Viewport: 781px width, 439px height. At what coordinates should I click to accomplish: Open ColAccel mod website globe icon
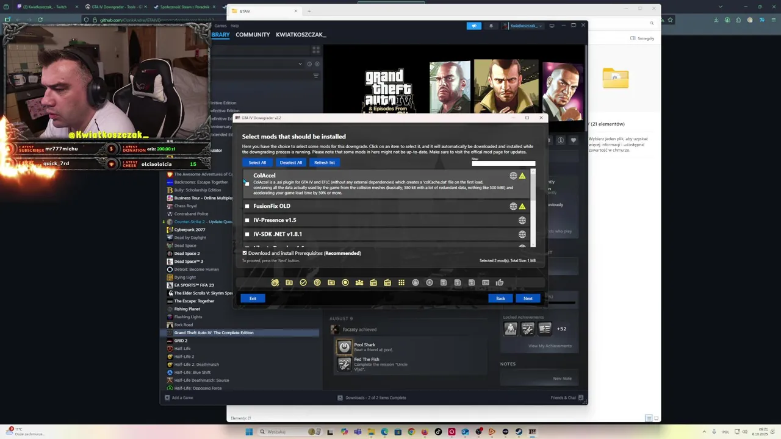513,176
